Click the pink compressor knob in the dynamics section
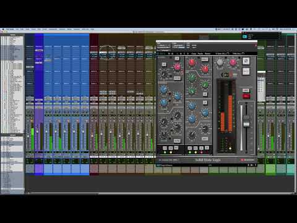This screenshot has height=223, width=297. click(177, 66)
